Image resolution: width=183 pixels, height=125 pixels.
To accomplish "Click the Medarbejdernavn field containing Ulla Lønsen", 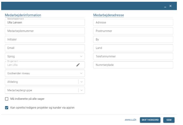I will [45, 23].
